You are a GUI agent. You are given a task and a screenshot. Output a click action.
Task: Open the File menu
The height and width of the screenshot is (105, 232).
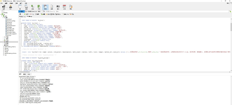tap(2, 3)
